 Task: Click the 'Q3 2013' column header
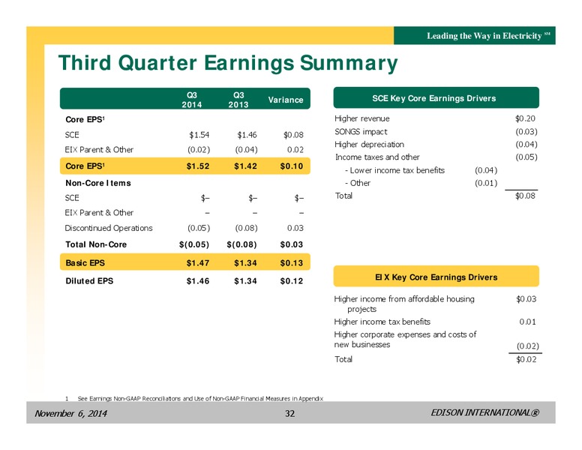(x=238, y=100)
